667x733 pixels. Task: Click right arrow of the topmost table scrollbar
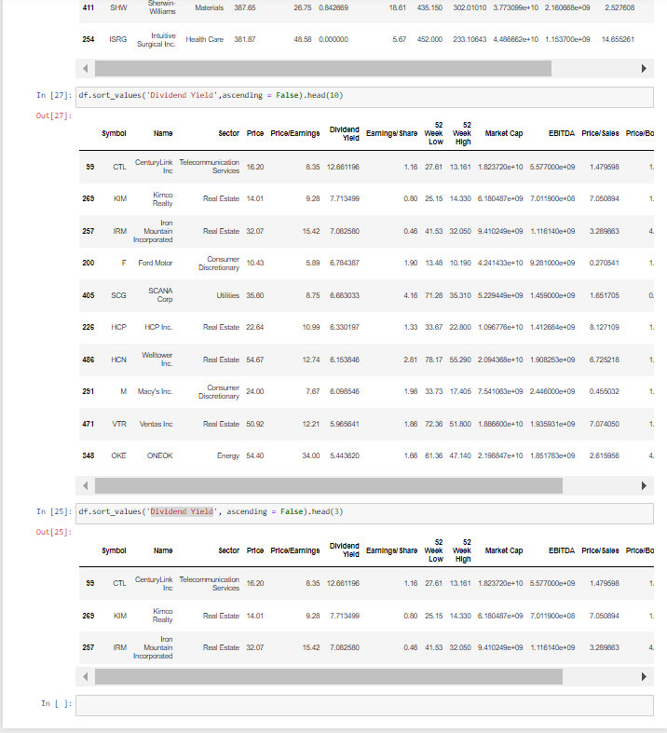[644, 68]
